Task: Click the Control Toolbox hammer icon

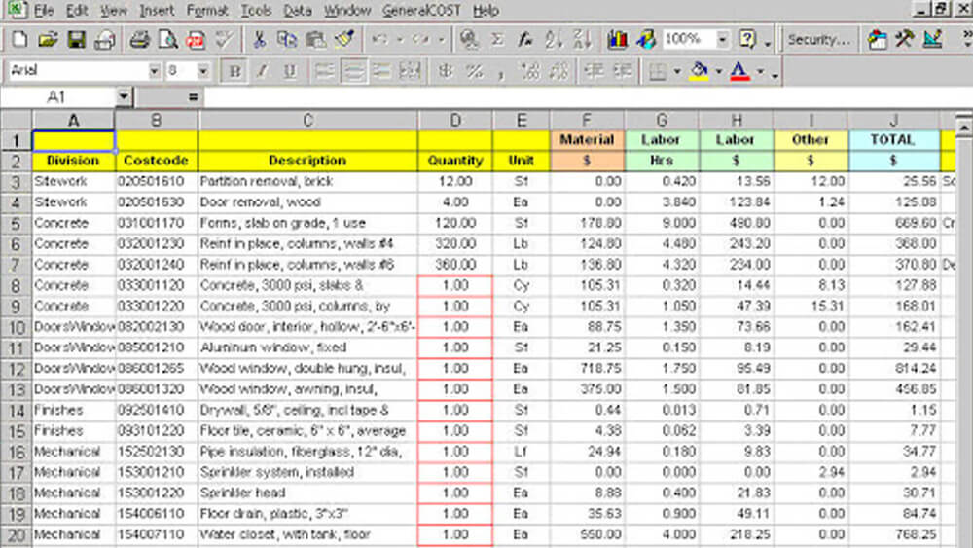Action: coord(905,40)
